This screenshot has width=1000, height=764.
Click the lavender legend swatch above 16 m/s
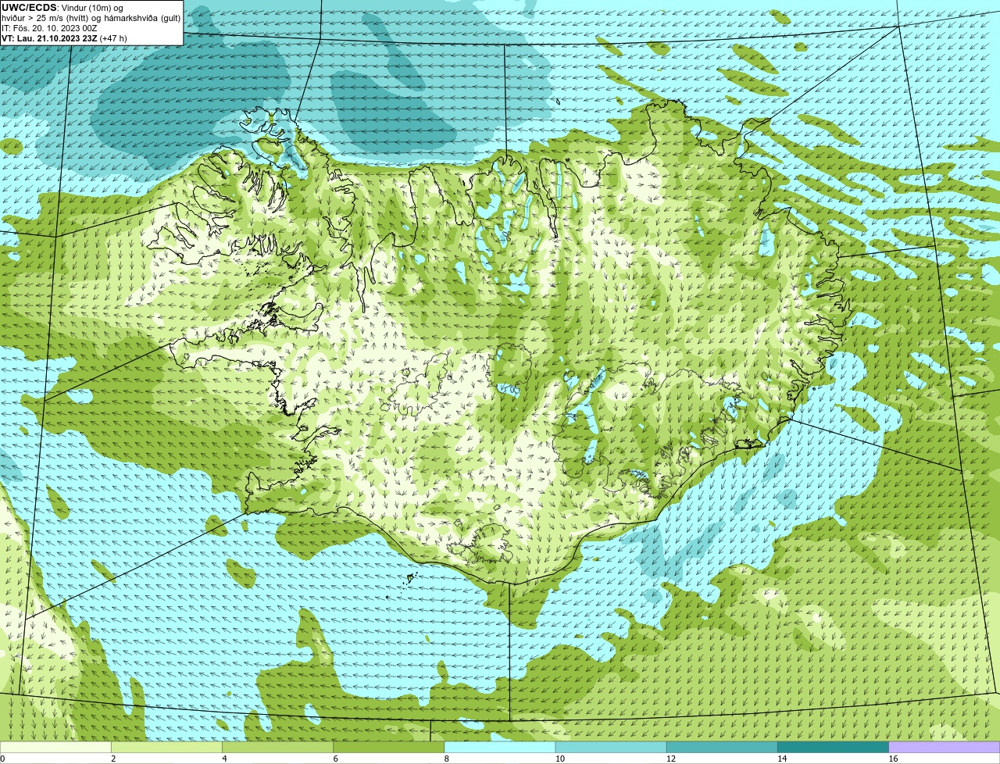(944, 748)
